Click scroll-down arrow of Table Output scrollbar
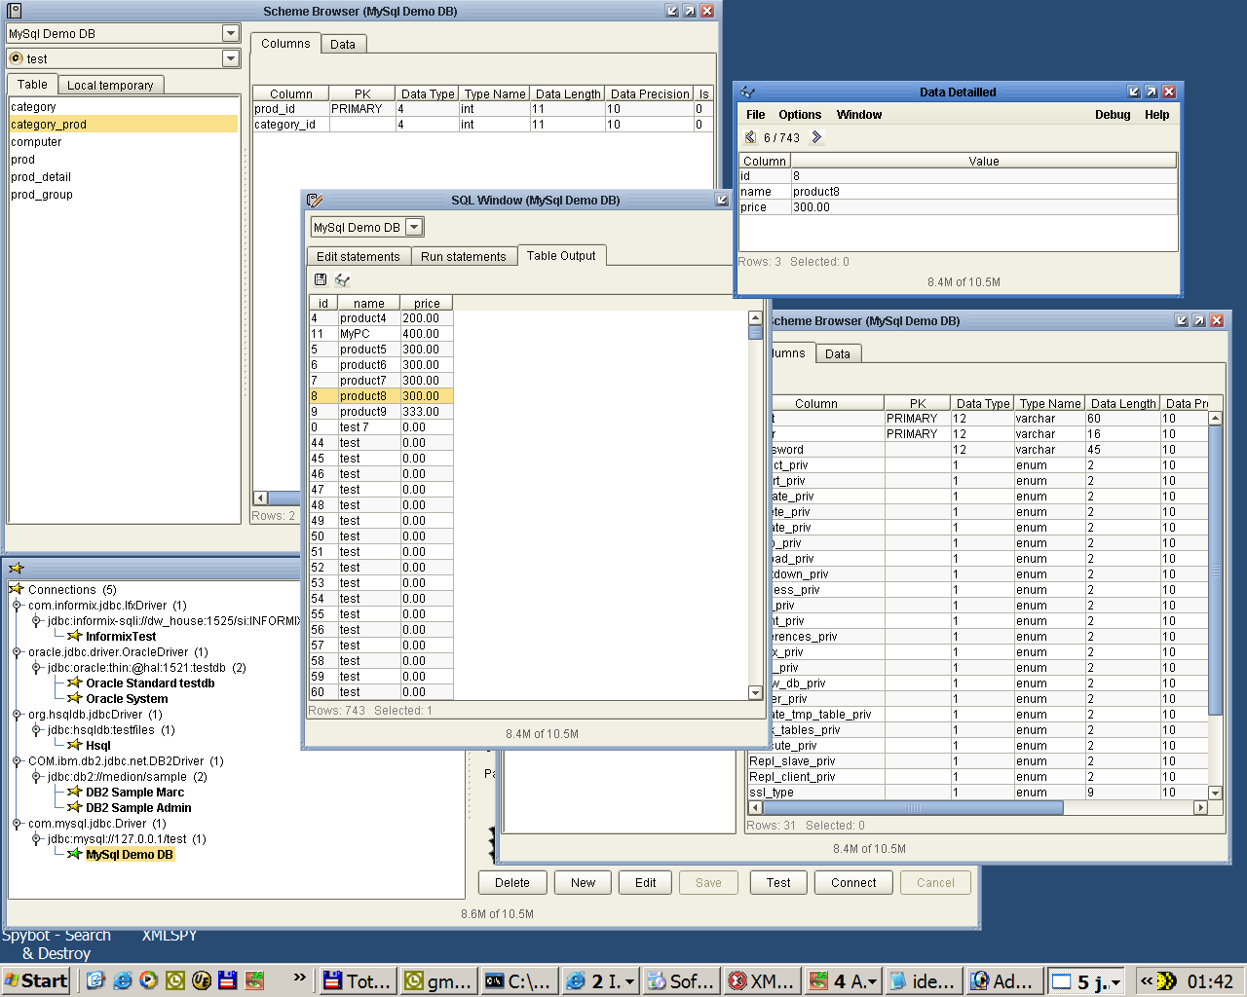The width and height of the screenshot is (1247, 997). click(755, 692)
